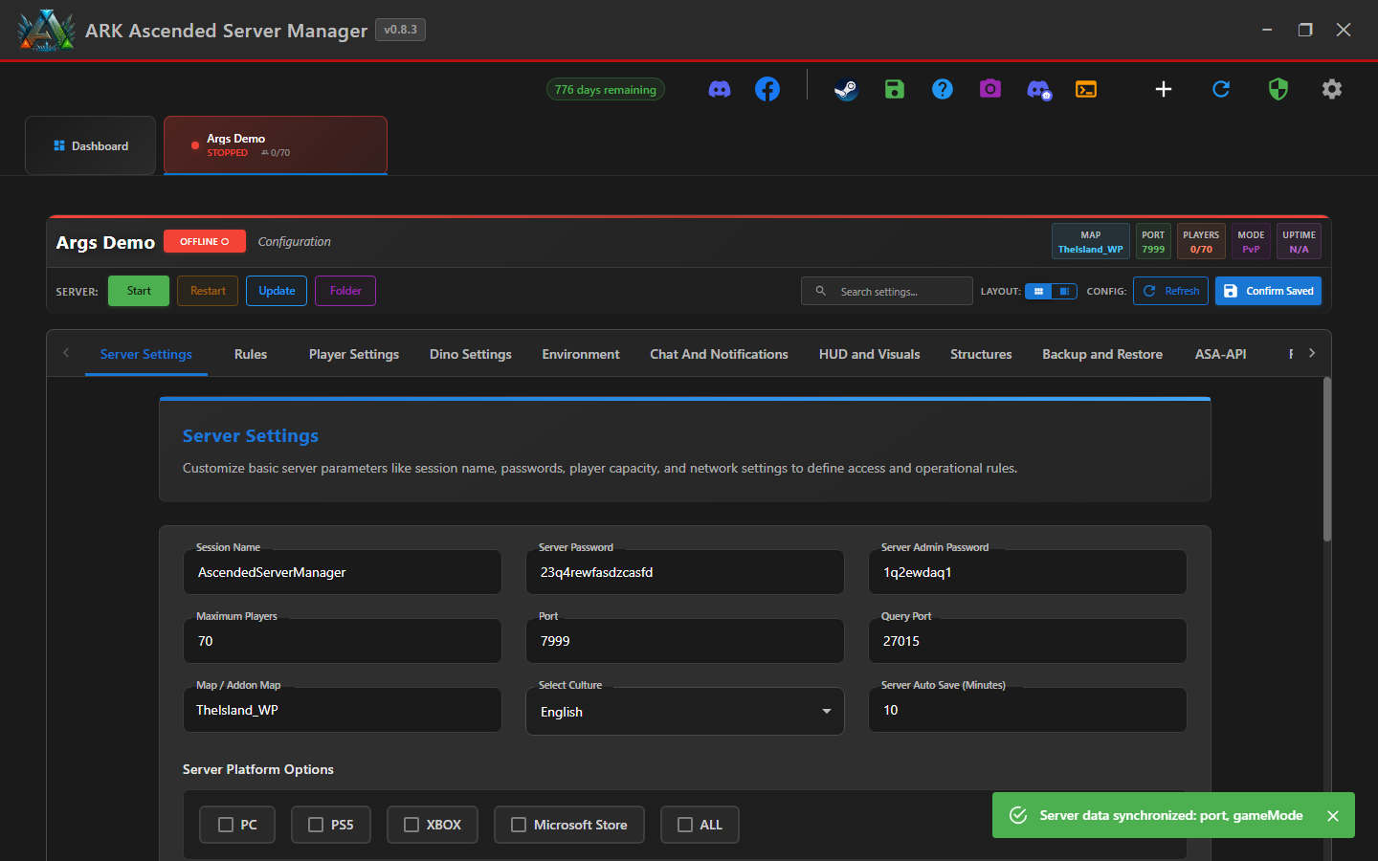Switch to the Server Settings tab
The width and height of the screenshot is (1378, 861).
pos(146,354)
